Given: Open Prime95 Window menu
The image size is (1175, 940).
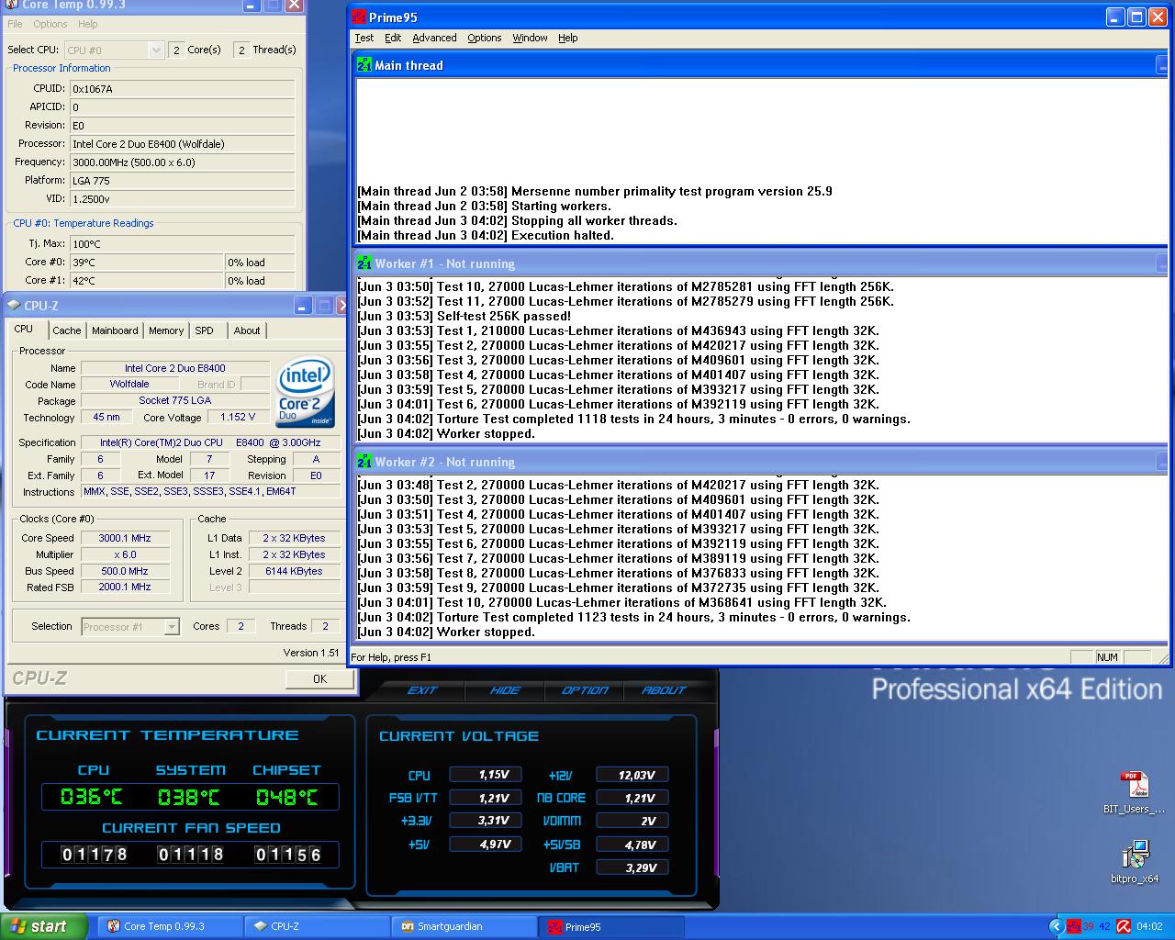Looking at the screenshot, I should [530, 38].
